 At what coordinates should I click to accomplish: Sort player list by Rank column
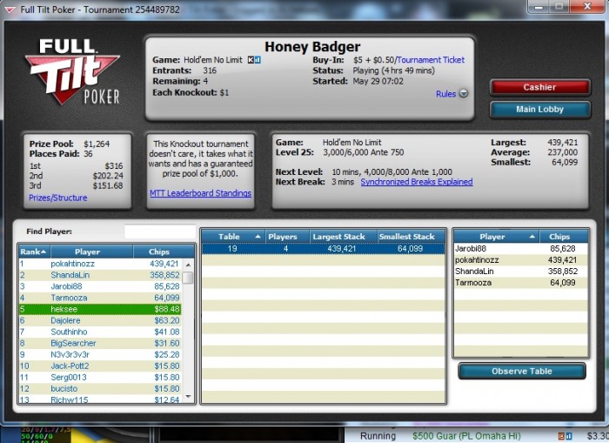point(34,252)
